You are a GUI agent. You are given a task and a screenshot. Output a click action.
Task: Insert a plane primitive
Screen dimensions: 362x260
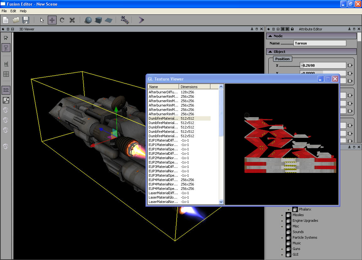point(108,20)
